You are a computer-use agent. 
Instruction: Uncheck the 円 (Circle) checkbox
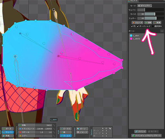point(132,26)
